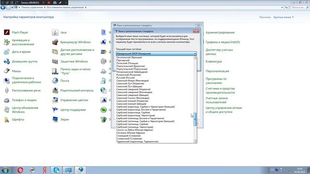Open Панель задач и меню Пуск icon
The height and width of the screenshot is (174, 310).
tap(55, 71)
